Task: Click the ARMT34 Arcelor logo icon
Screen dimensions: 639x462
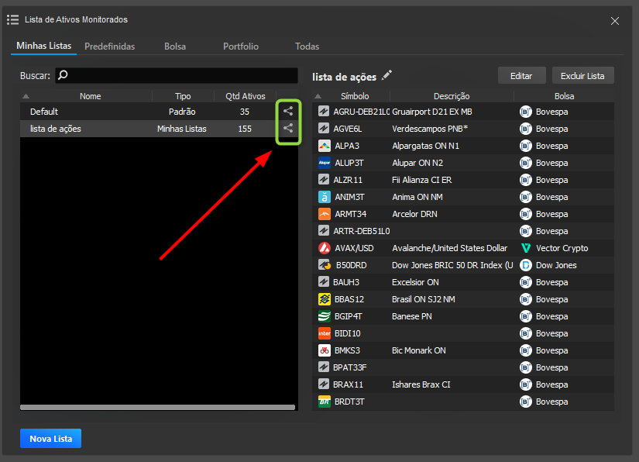Action: (324, 214)
